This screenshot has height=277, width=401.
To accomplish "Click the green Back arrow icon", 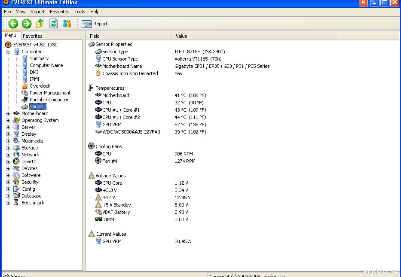I will [13, 24].
